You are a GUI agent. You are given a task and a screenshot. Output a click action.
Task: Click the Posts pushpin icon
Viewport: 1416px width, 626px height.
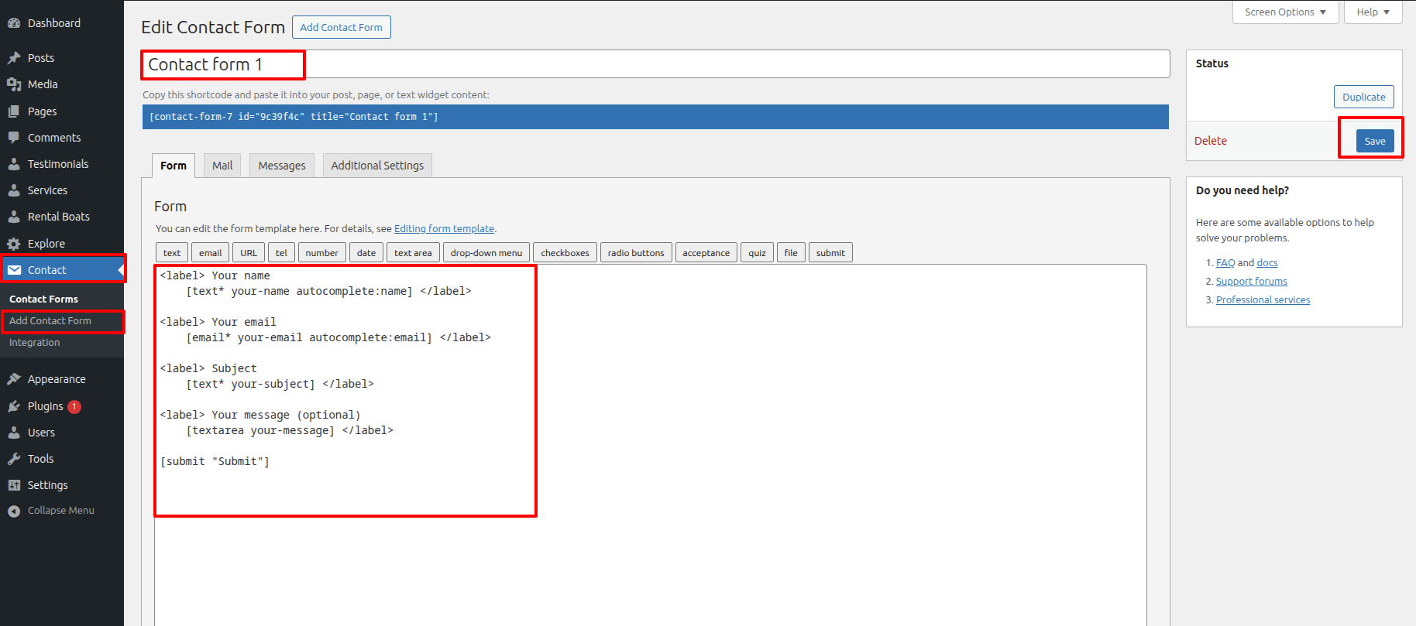pos(14,58)
